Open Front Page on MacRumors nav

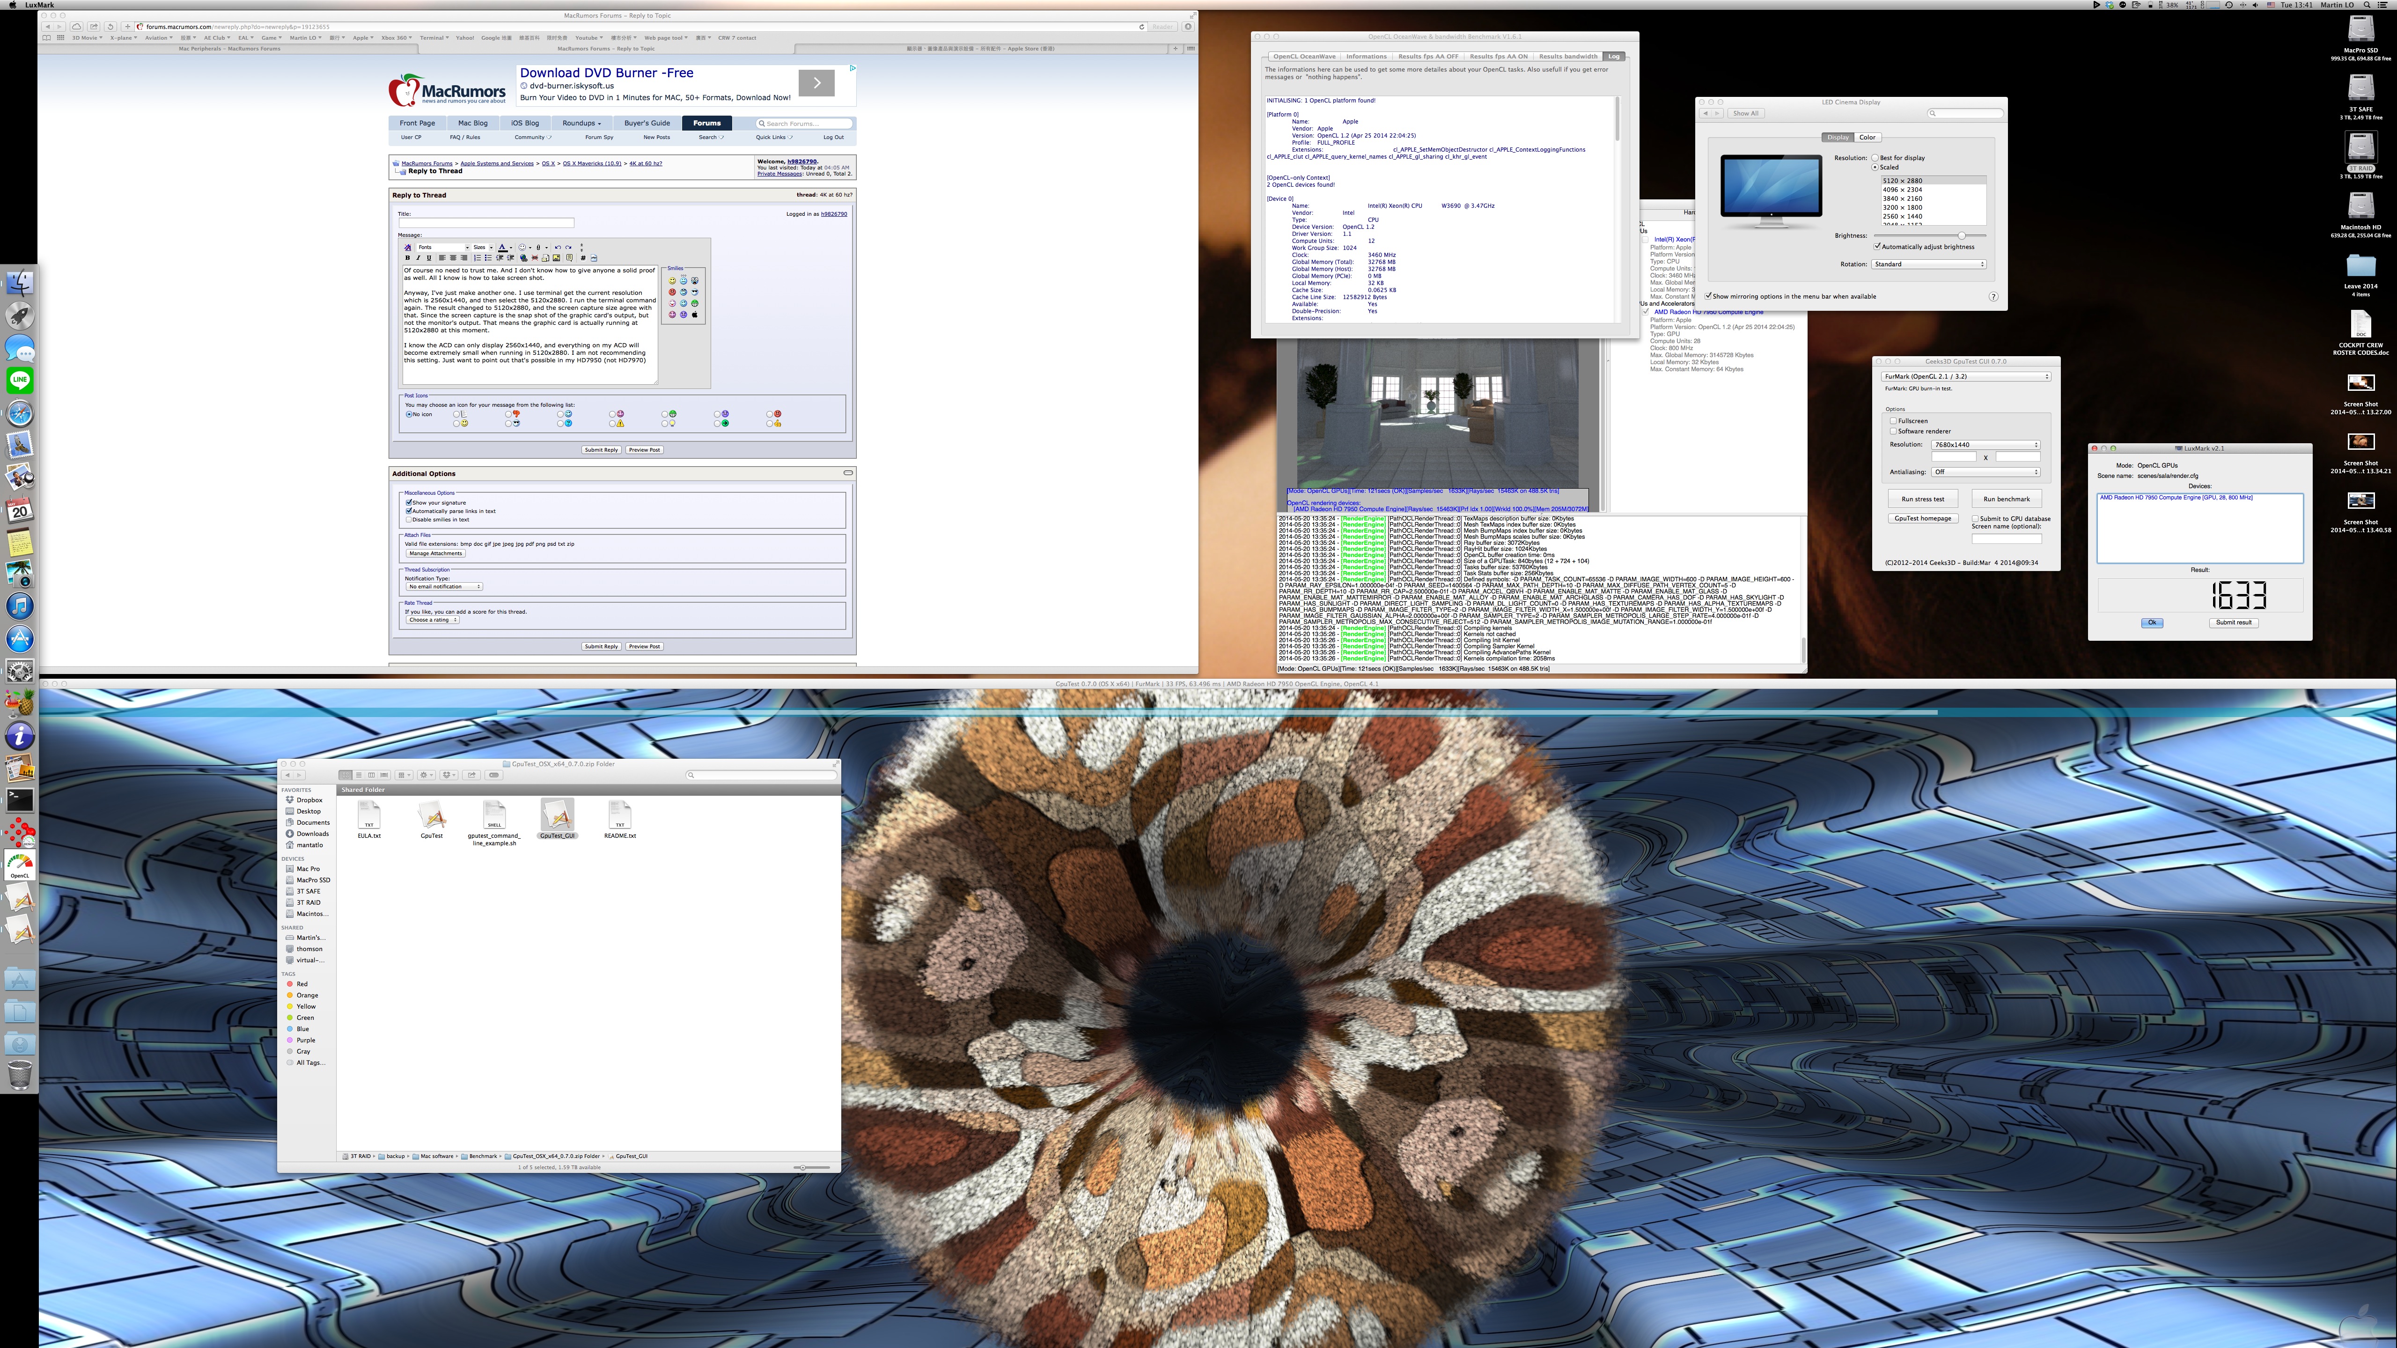pyautogui.click(x=417, y=123)
